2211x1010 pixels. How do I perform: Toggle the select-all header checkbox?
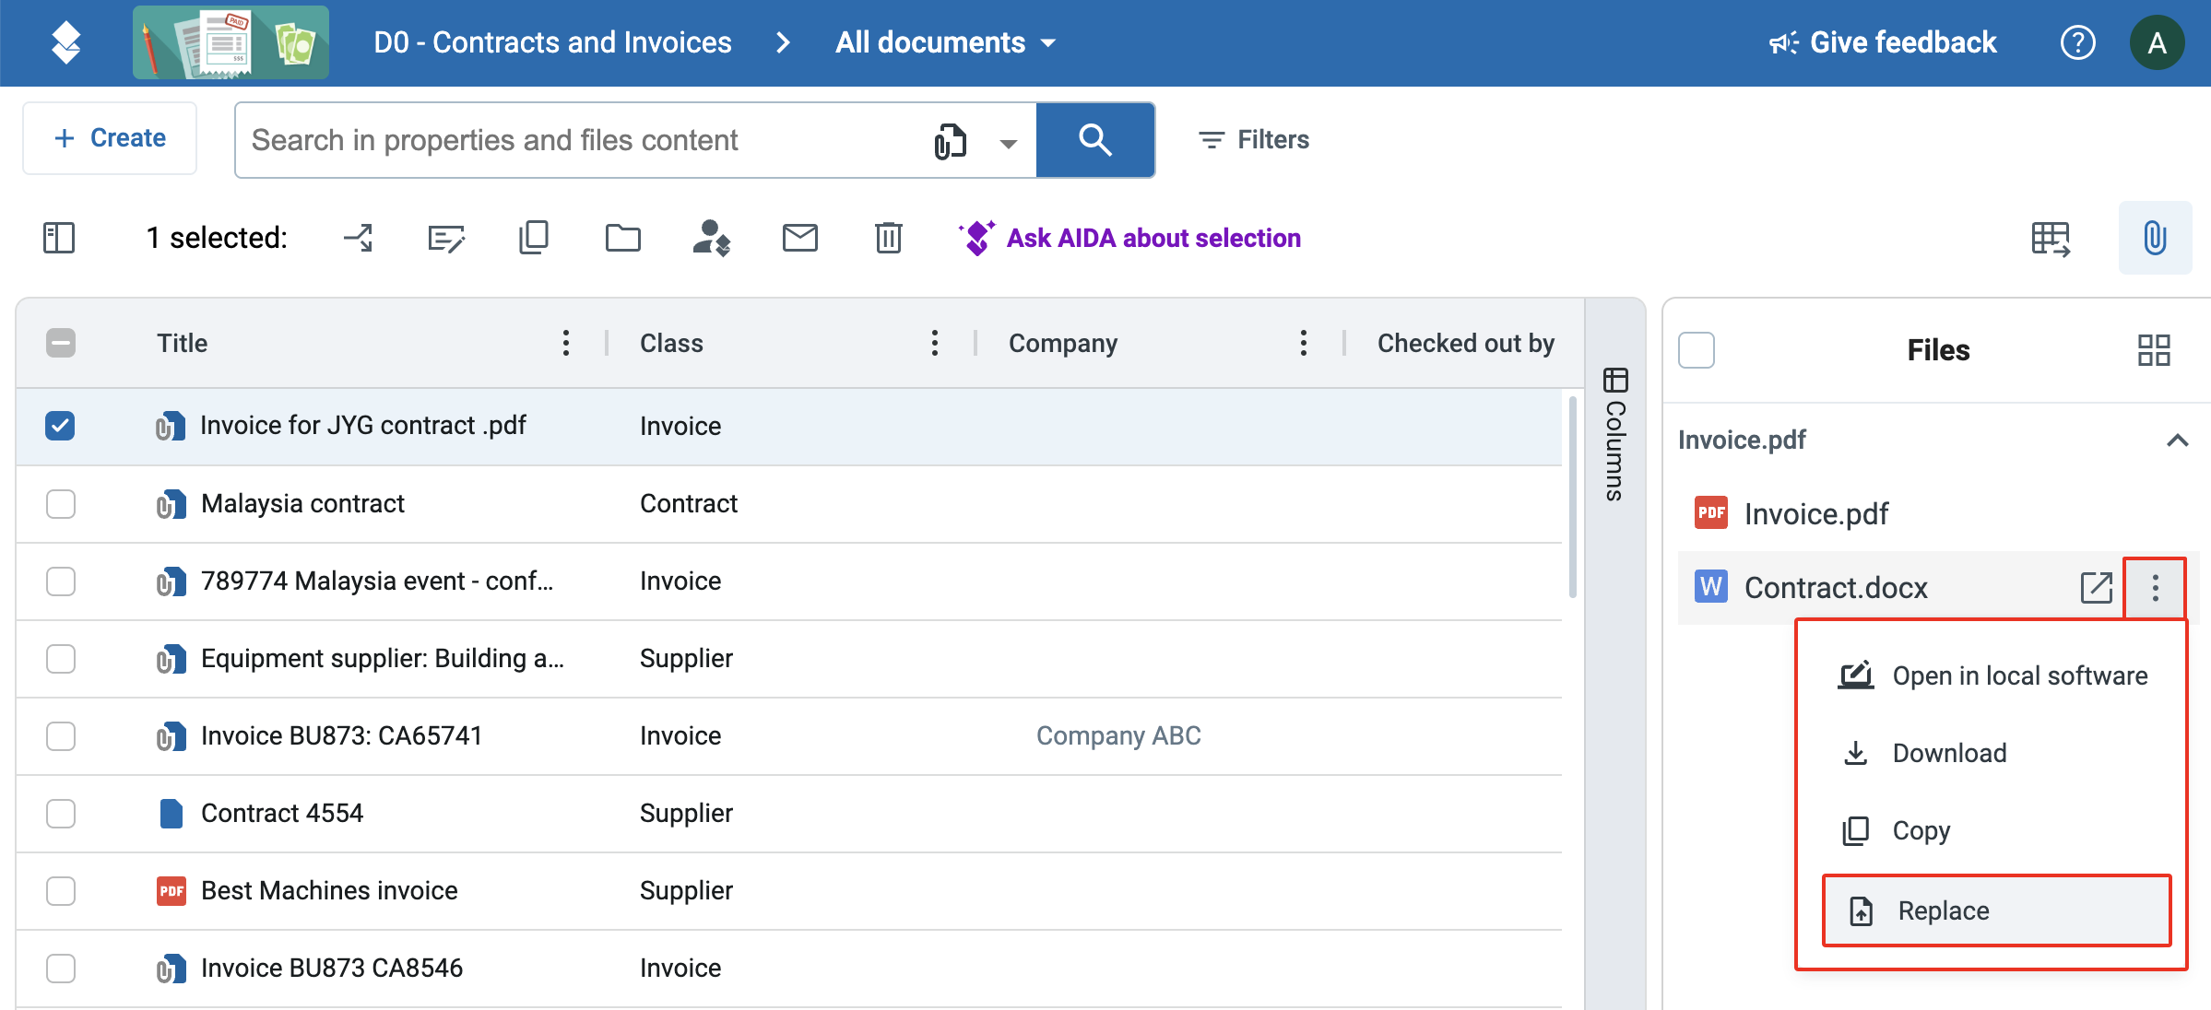(61, 343)
